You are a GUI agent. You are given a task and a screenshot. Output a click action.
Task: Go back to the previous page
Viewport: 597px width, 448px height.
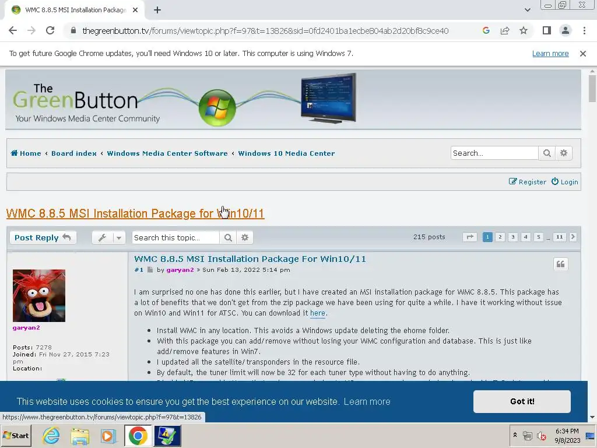pyautogui.click(x=13, y=30)
